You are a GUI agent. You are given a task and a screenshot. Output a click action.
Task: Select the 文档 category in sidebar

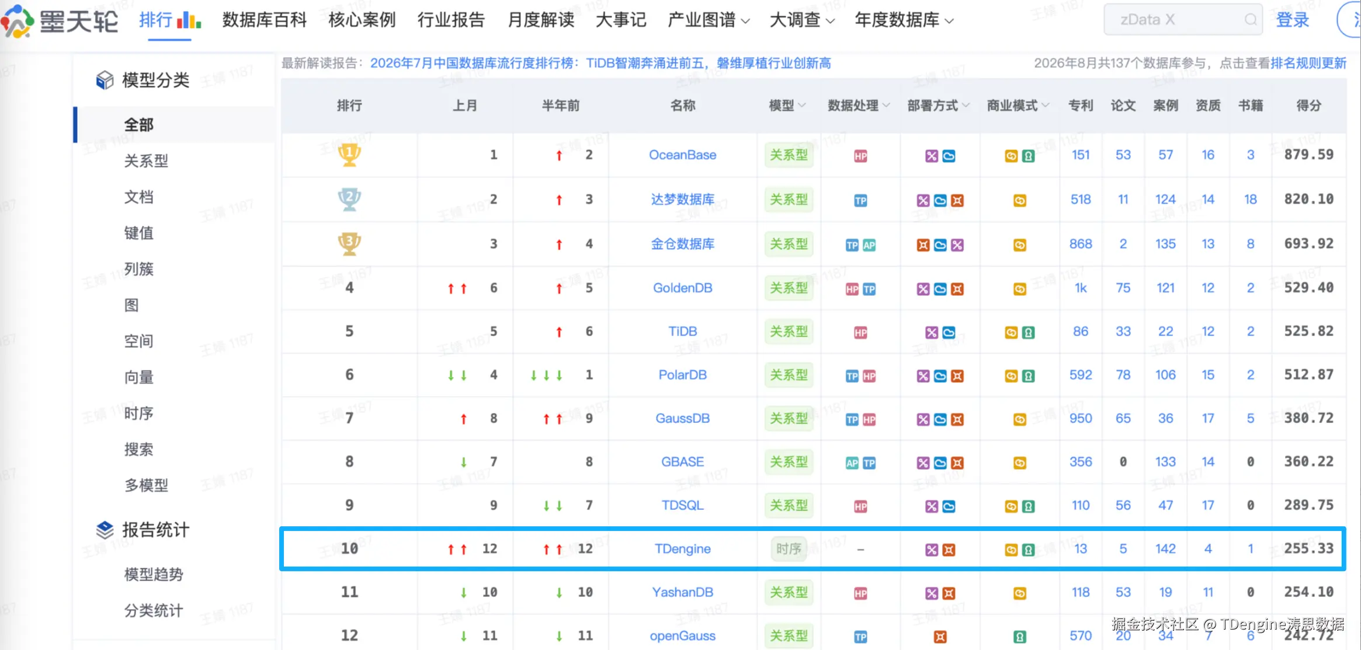click(138, 197)
